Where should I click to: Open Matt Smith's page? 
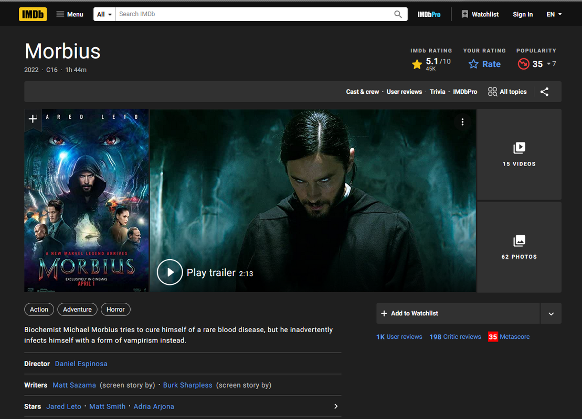107,406
